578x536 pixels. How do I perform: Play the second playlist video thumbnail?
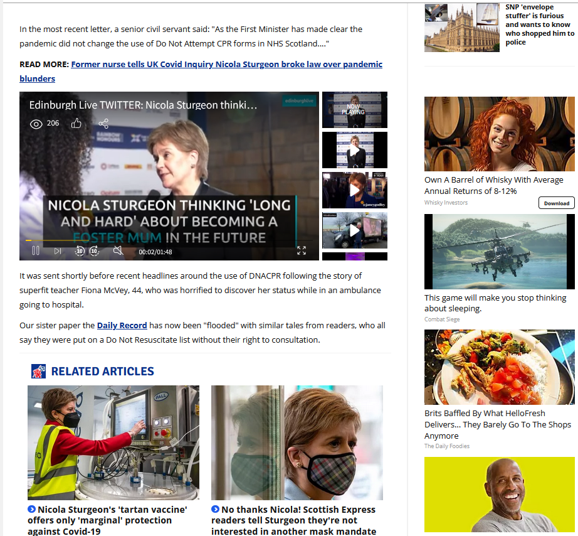click(x=355, y=150)
